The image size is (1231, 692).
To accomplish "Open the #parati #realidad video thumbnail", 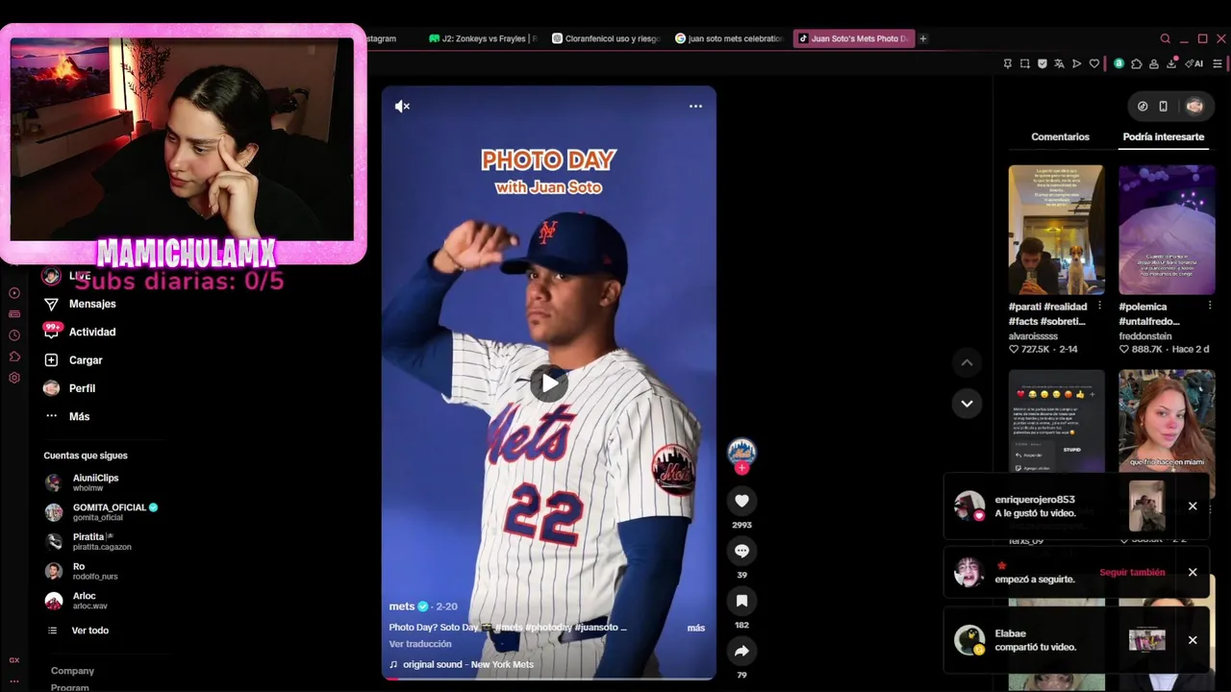I will pos(1056,230).
